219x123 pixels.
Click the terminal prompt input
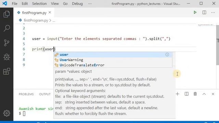click(x=24, y=113)
